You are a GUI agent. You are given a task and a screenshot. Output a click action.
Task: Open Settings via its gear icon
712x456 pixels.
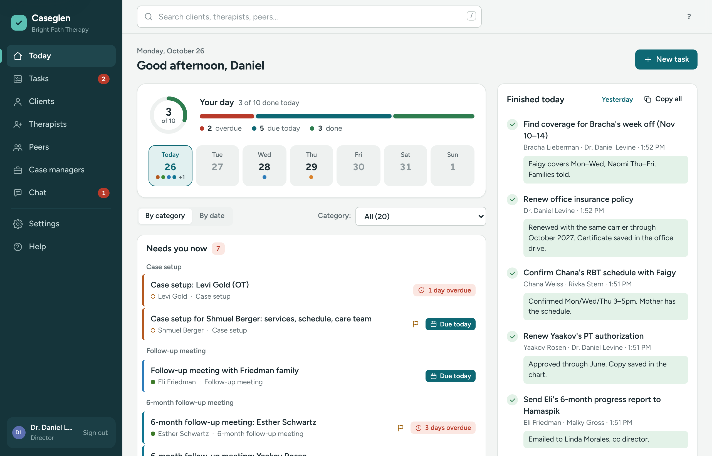18,224
